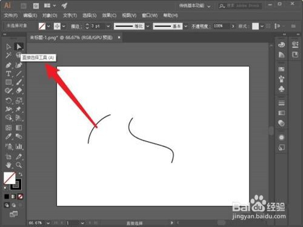Screen dimensions: 303x227
Task: Open stroke color dropdown in control bar
Action: pos(64,26)
